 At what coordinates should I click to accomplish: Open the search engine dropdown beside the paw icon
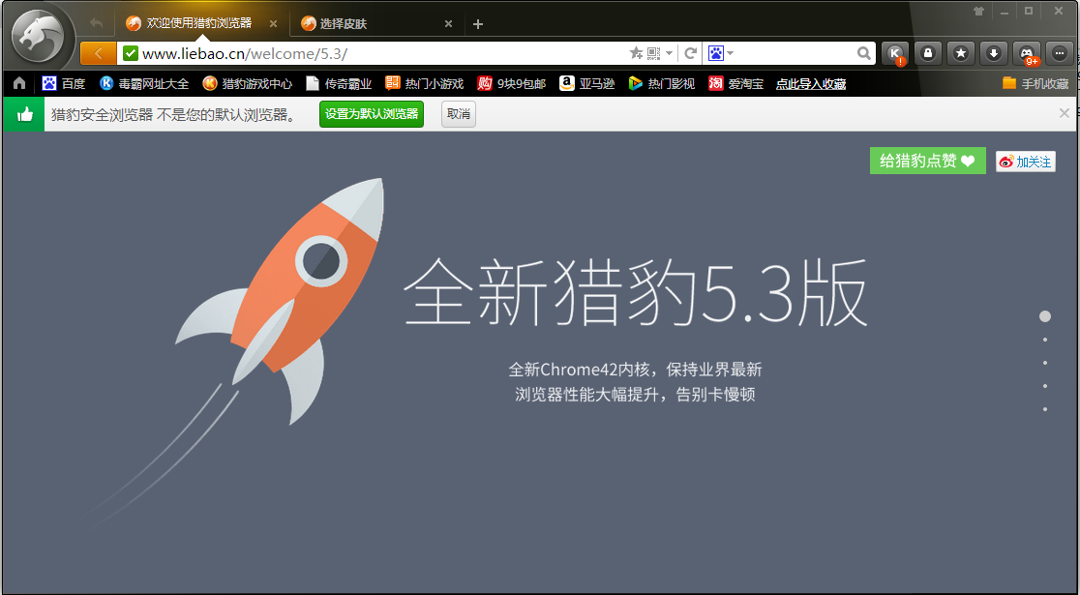point(730,52)
